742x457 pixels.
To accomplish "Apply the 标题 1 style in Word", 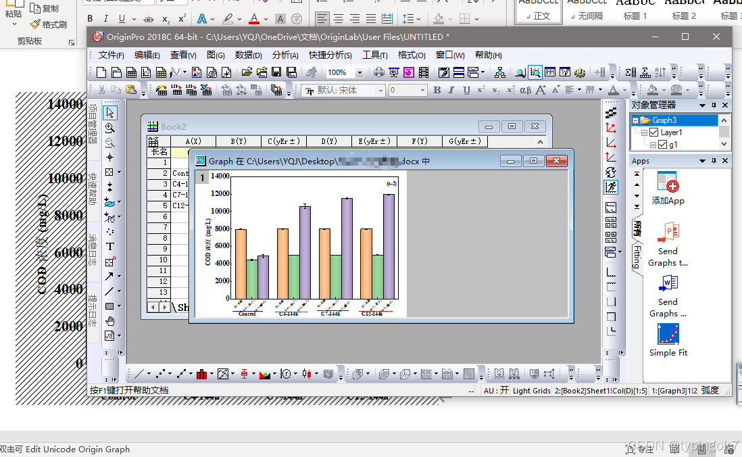I will click(635, 10).
